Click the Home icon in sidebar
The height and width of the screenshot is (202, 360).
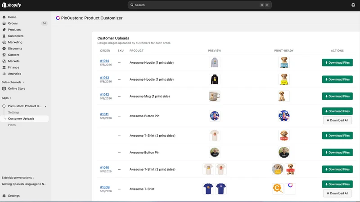tap(4, 17)
